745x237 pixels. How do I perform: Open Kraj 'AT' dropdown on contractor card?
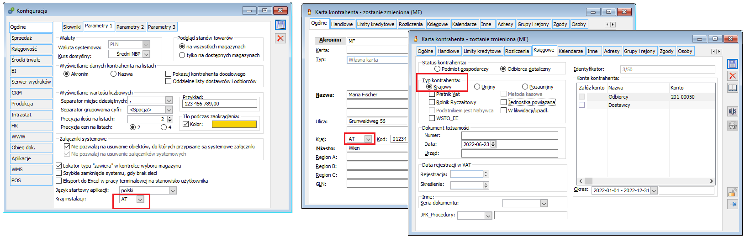click(368, 139)
